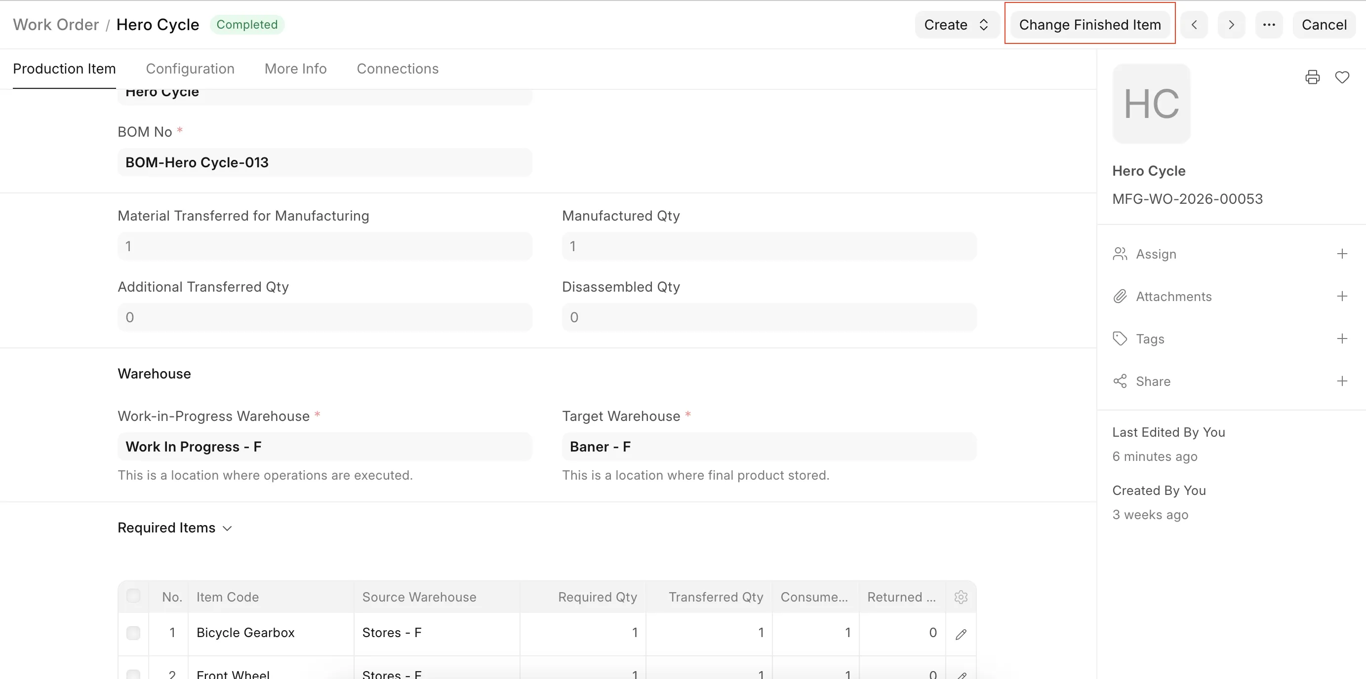Click the Target Warehouse field Baner - F
The image size is (1366, 679).
(769, 447)
